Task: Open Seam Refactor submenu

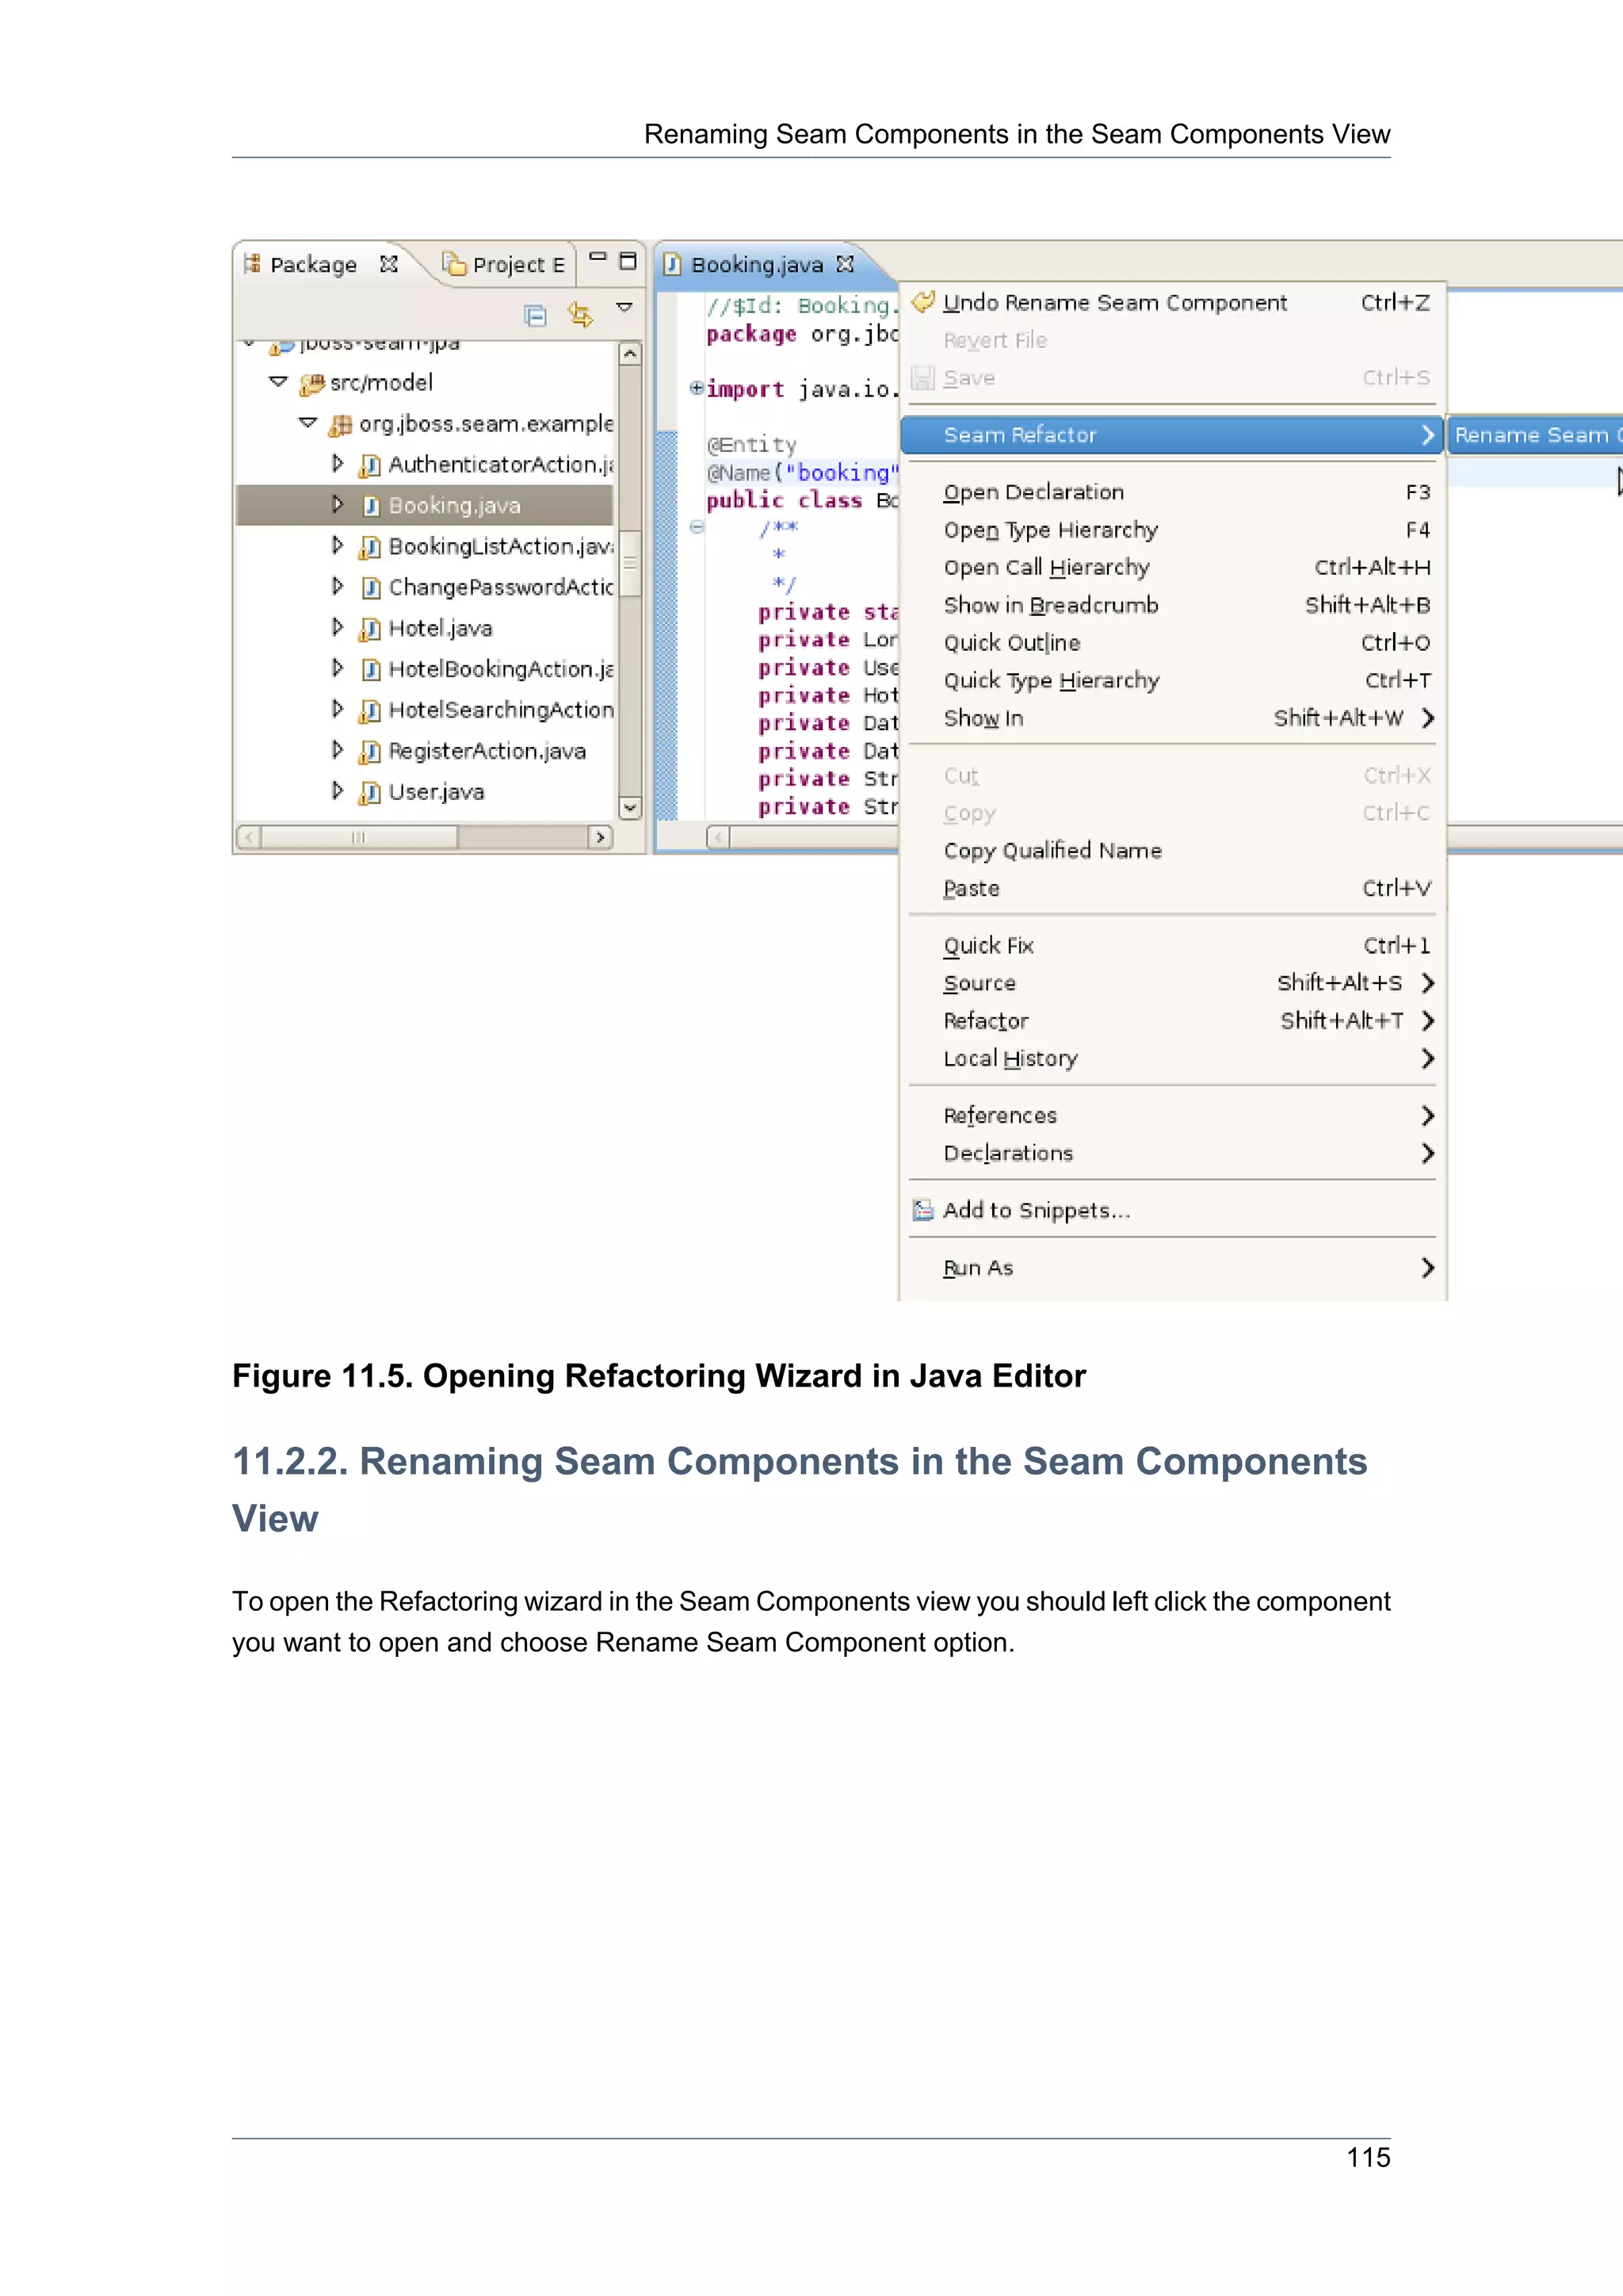Action: coord(1172,435)
